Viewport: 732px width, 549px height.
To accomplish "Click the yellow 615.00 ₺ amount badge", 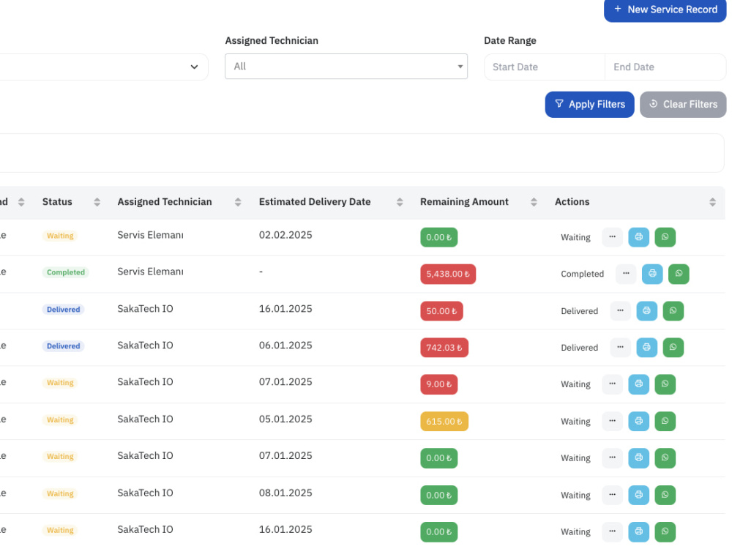I will tap(444, 421).
